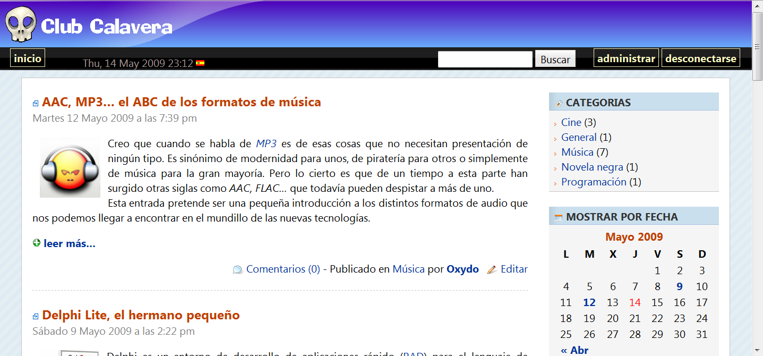Open the administrar menu item
Screen dimensions: 763x356
tap(626, 58)
